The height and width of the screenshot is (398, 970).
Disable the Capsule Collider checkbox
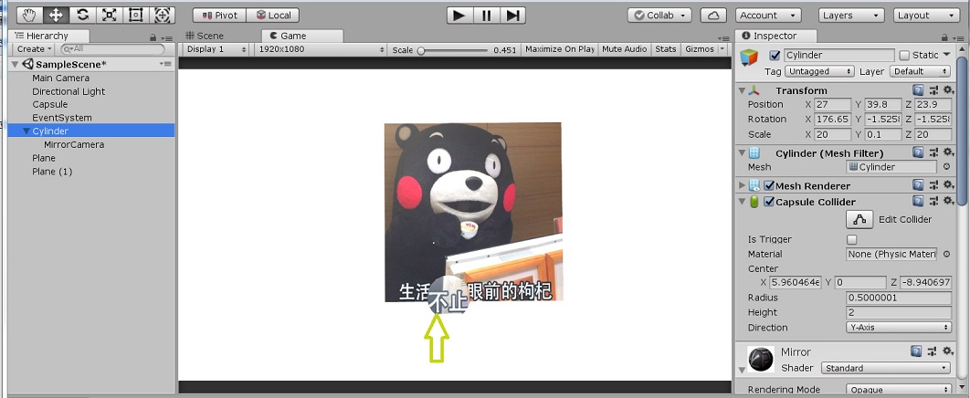[x=769, y=202]
